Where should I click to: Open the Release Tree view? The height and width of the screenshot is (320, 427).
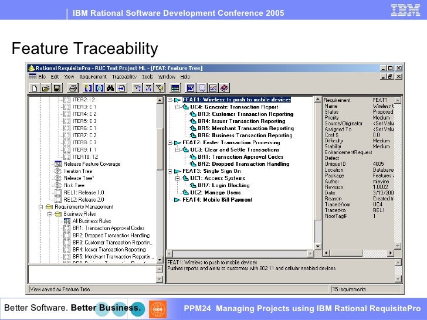pyautogui.click(x=79, y=178)
